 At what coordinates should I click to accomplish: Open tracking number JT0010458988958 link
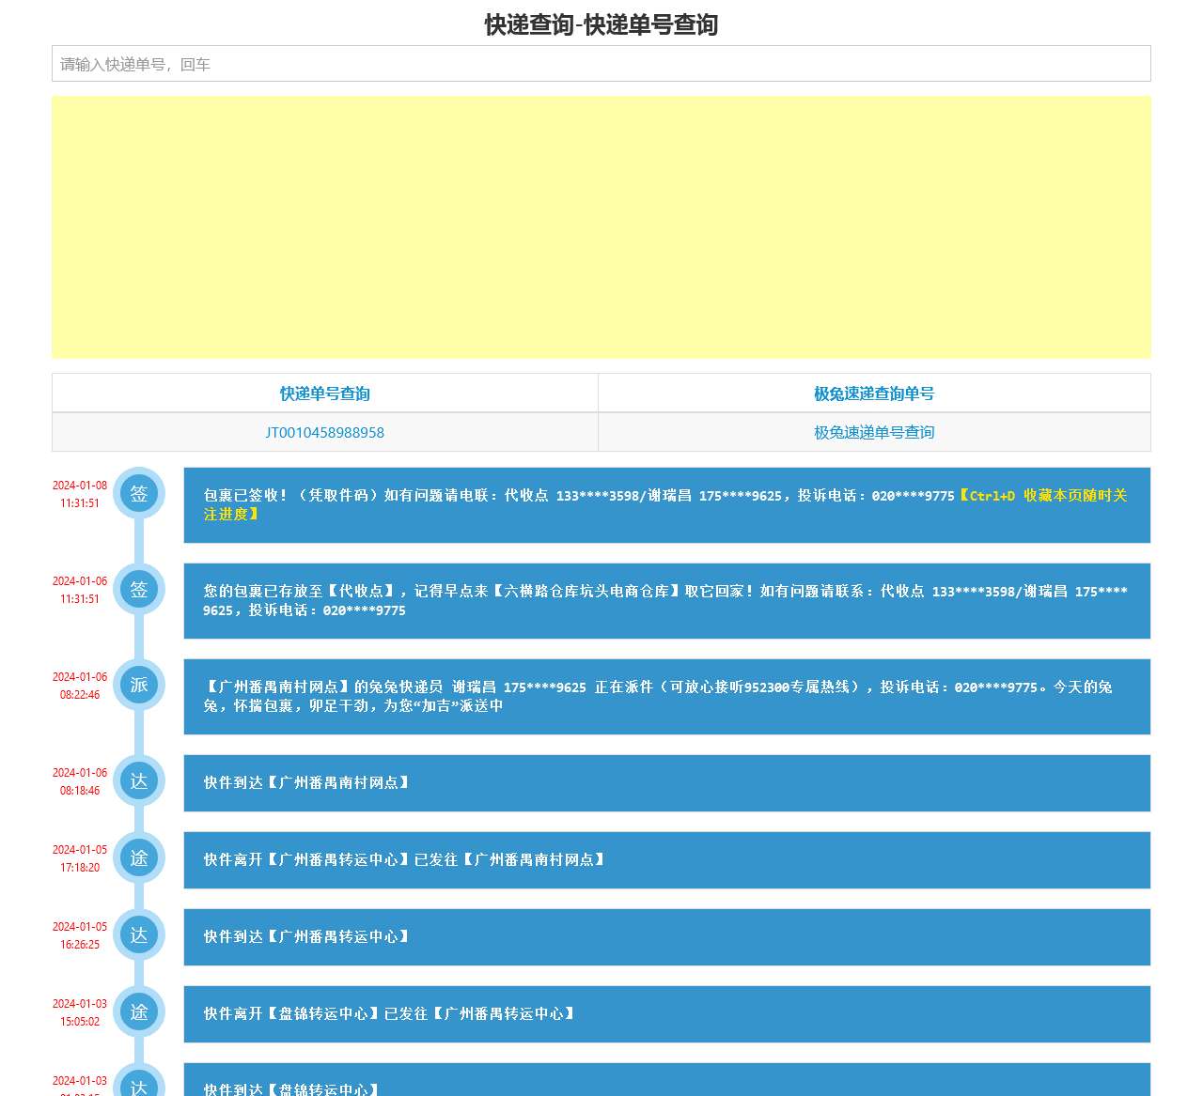[324, 433]
